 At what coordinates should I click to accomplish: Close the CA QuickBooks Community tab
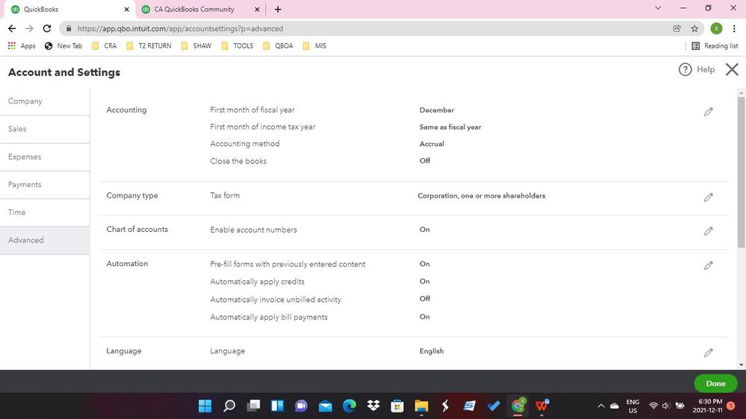[257, 9]
